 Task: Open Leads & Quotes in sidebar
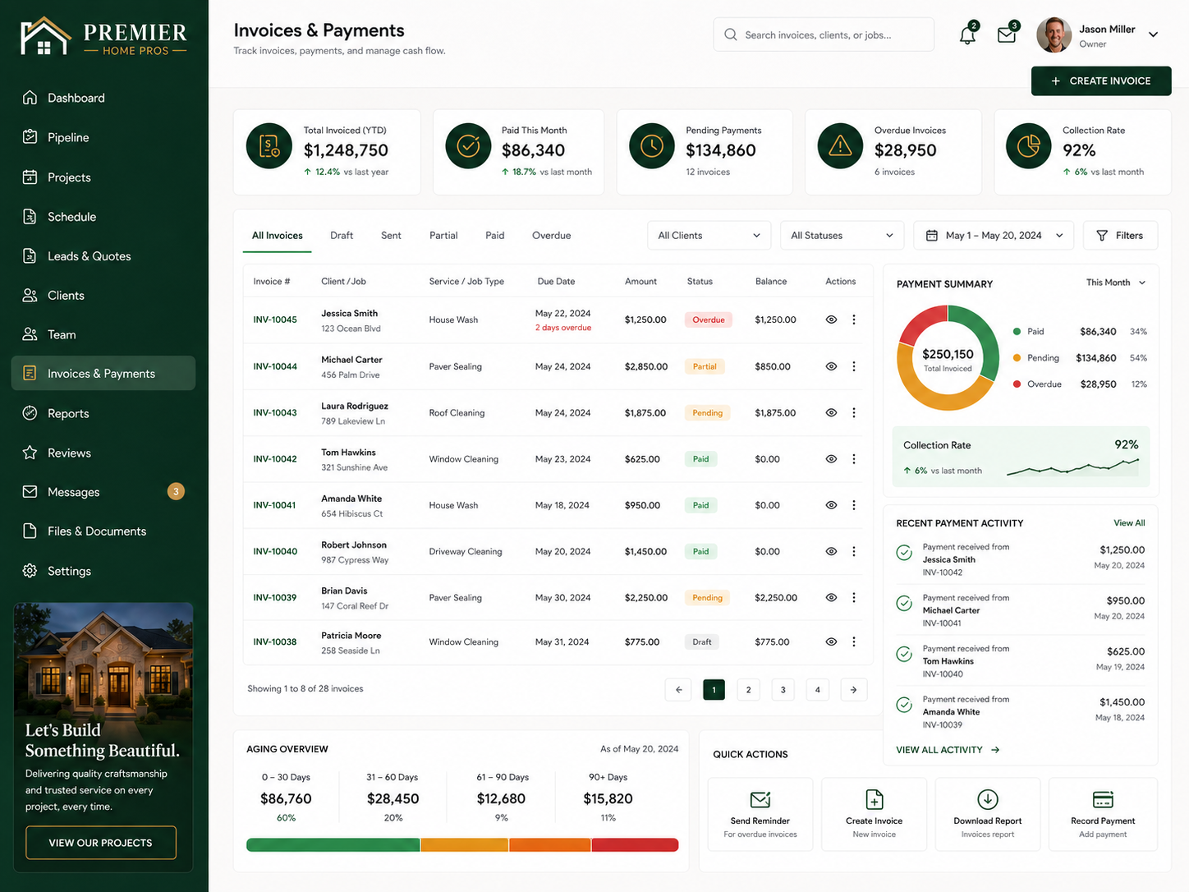pos(103,256)
